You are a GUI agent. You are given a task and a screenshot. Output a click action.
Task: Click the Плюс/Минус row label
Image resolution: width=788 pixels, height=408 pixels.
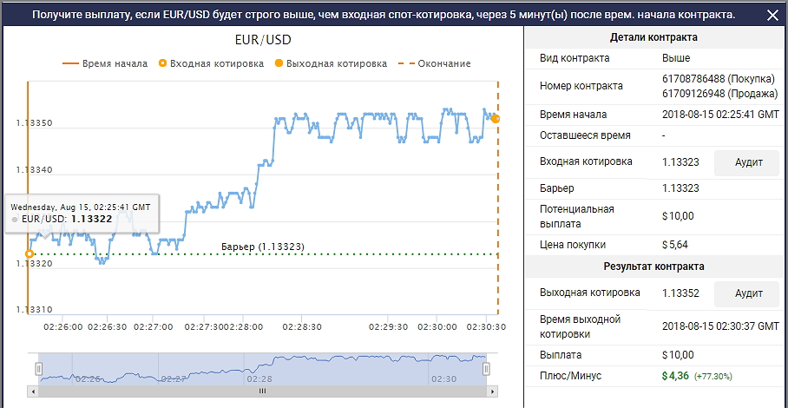570,376
